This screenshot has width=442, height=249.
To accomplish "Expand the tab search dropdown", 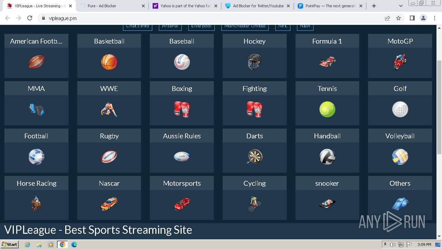I will point(401,6).
